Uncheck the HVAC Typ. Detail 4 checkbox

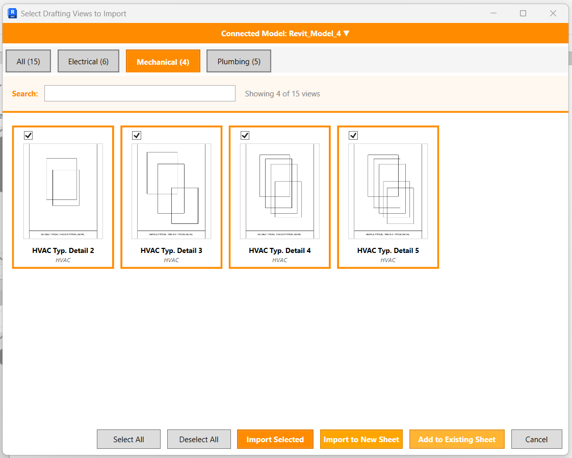[245, 135]
